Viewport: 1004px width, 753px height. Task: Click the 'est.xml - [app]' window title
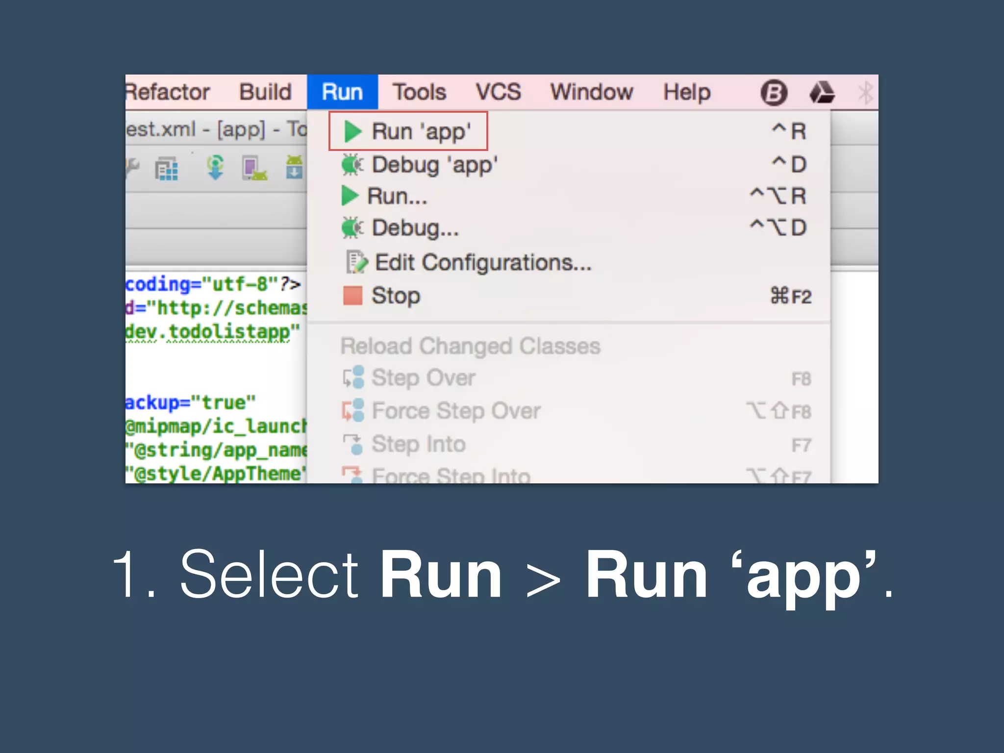pos(195,129)
